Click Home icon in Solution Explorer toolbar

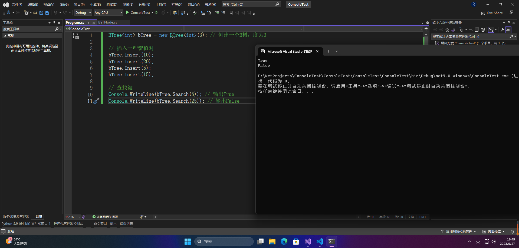(447, 30)
